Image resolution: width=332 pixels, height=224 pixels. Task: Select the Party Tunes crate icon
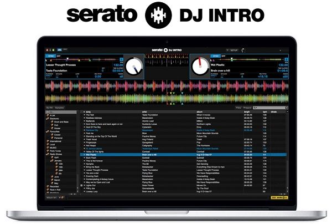pyautogui.click(x=48, y=151)
